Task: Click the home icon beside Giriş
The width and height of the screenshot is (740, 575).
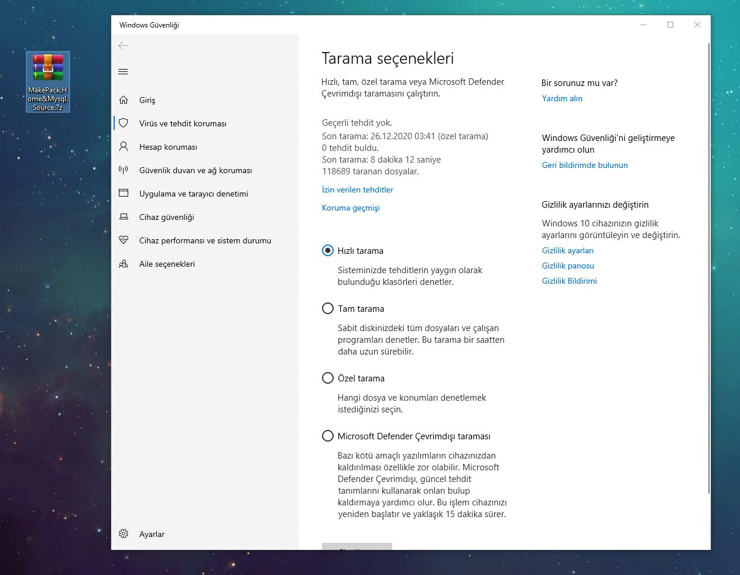Action: pyautogui.click(x=124, y=100)
